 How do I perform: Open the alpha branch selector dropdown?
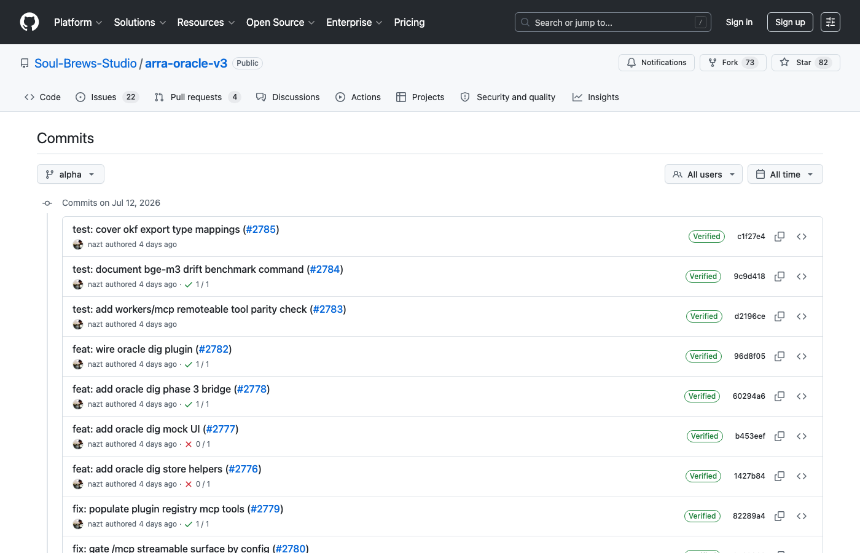[x=71, y=175]
